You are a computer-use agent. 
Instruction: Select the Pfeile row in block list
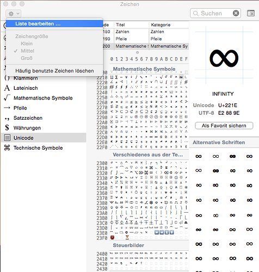[x=146, y=39]
